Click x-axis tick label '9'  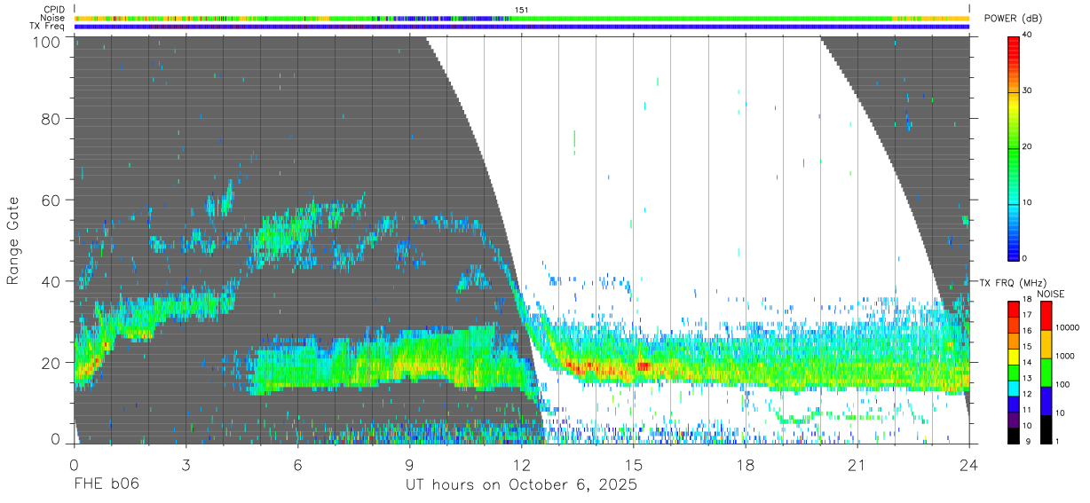click(x=410, y=466)
